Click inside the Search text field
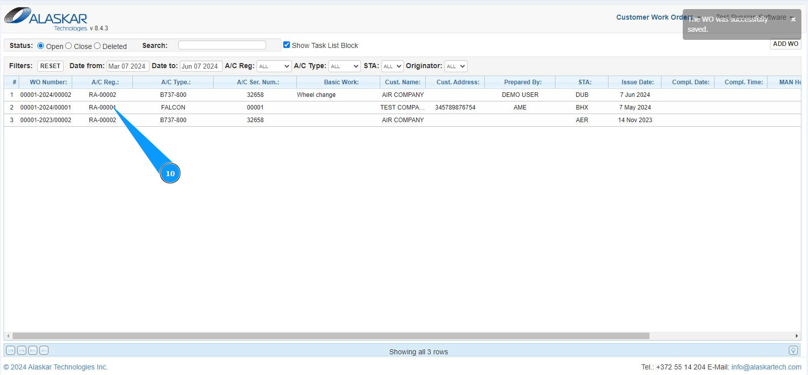Screen dimensions: 808x375 tap(222, 45)
